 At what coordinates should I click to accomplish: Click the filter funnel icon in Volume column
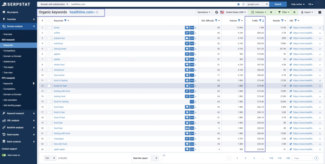(x=239, y=21)
